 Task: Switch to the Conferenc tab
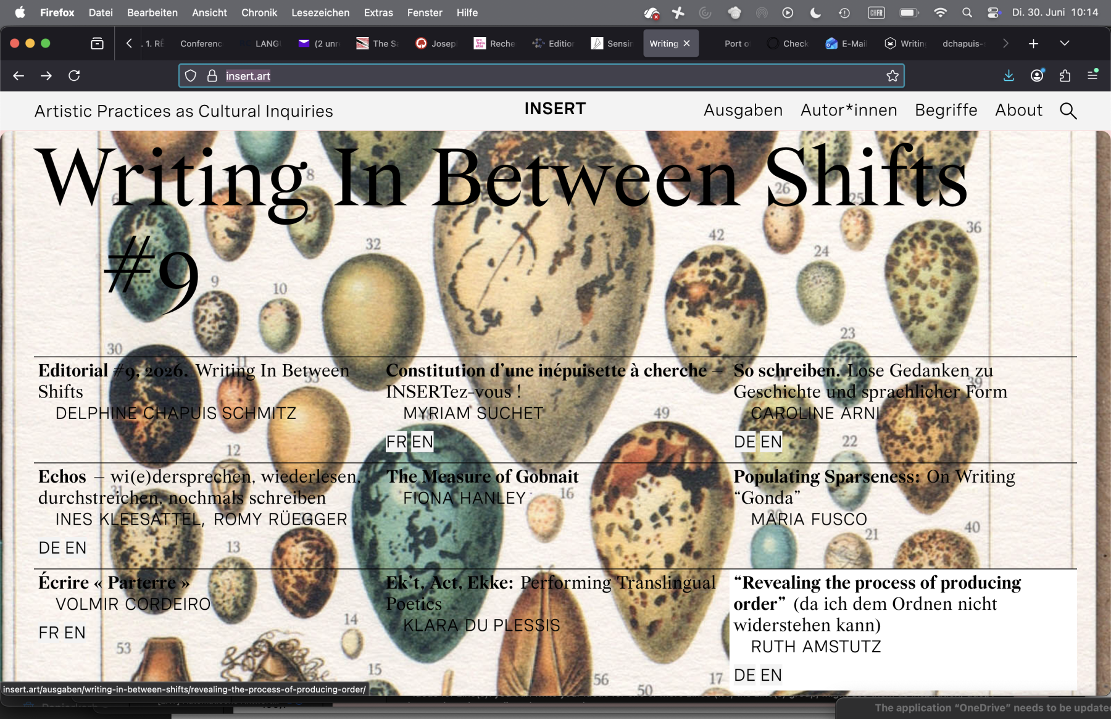pos(200,43)
